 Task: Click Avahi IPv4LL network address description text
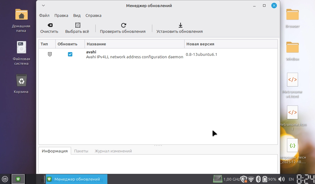coord(135,57)
